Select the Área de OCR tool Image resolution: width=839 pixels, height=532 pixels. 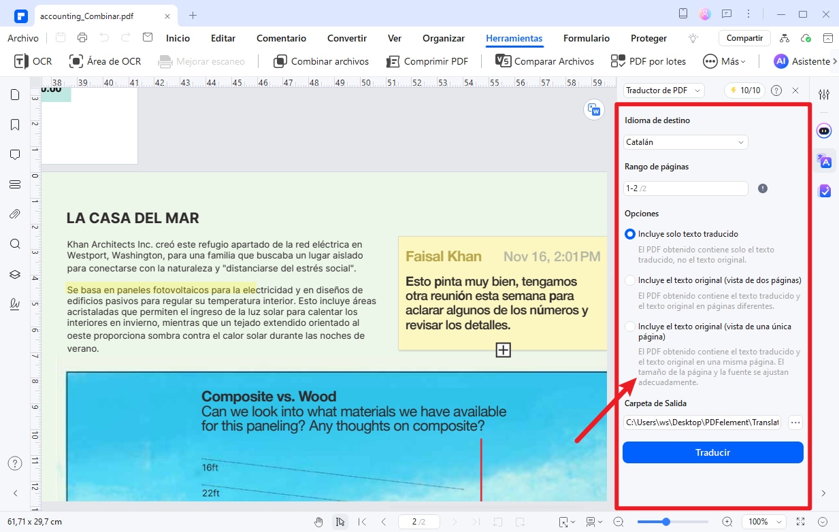point(105,61)
